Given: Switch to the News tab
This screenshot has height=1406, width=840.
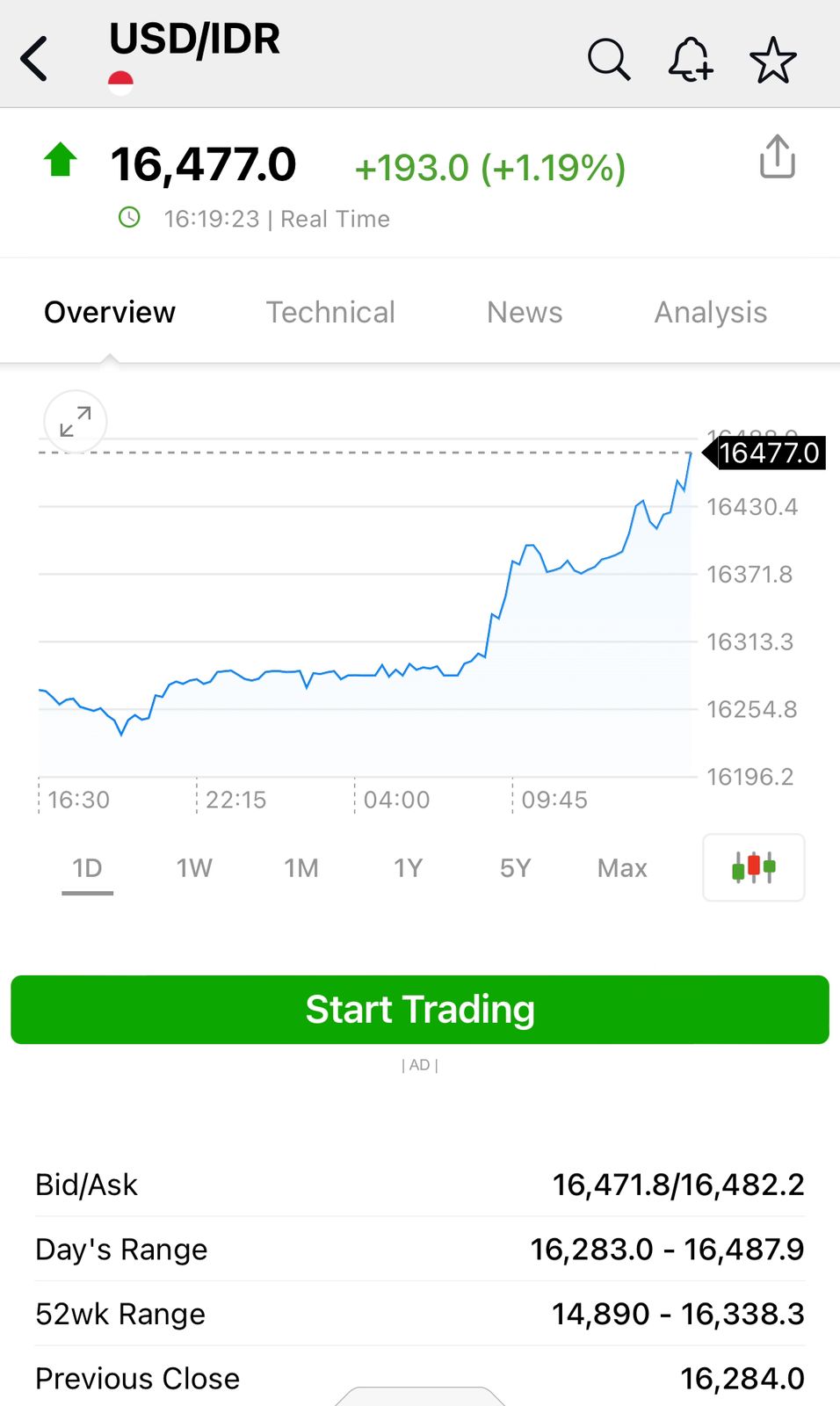Looking at the screenshot, I should tap(525, 312).
